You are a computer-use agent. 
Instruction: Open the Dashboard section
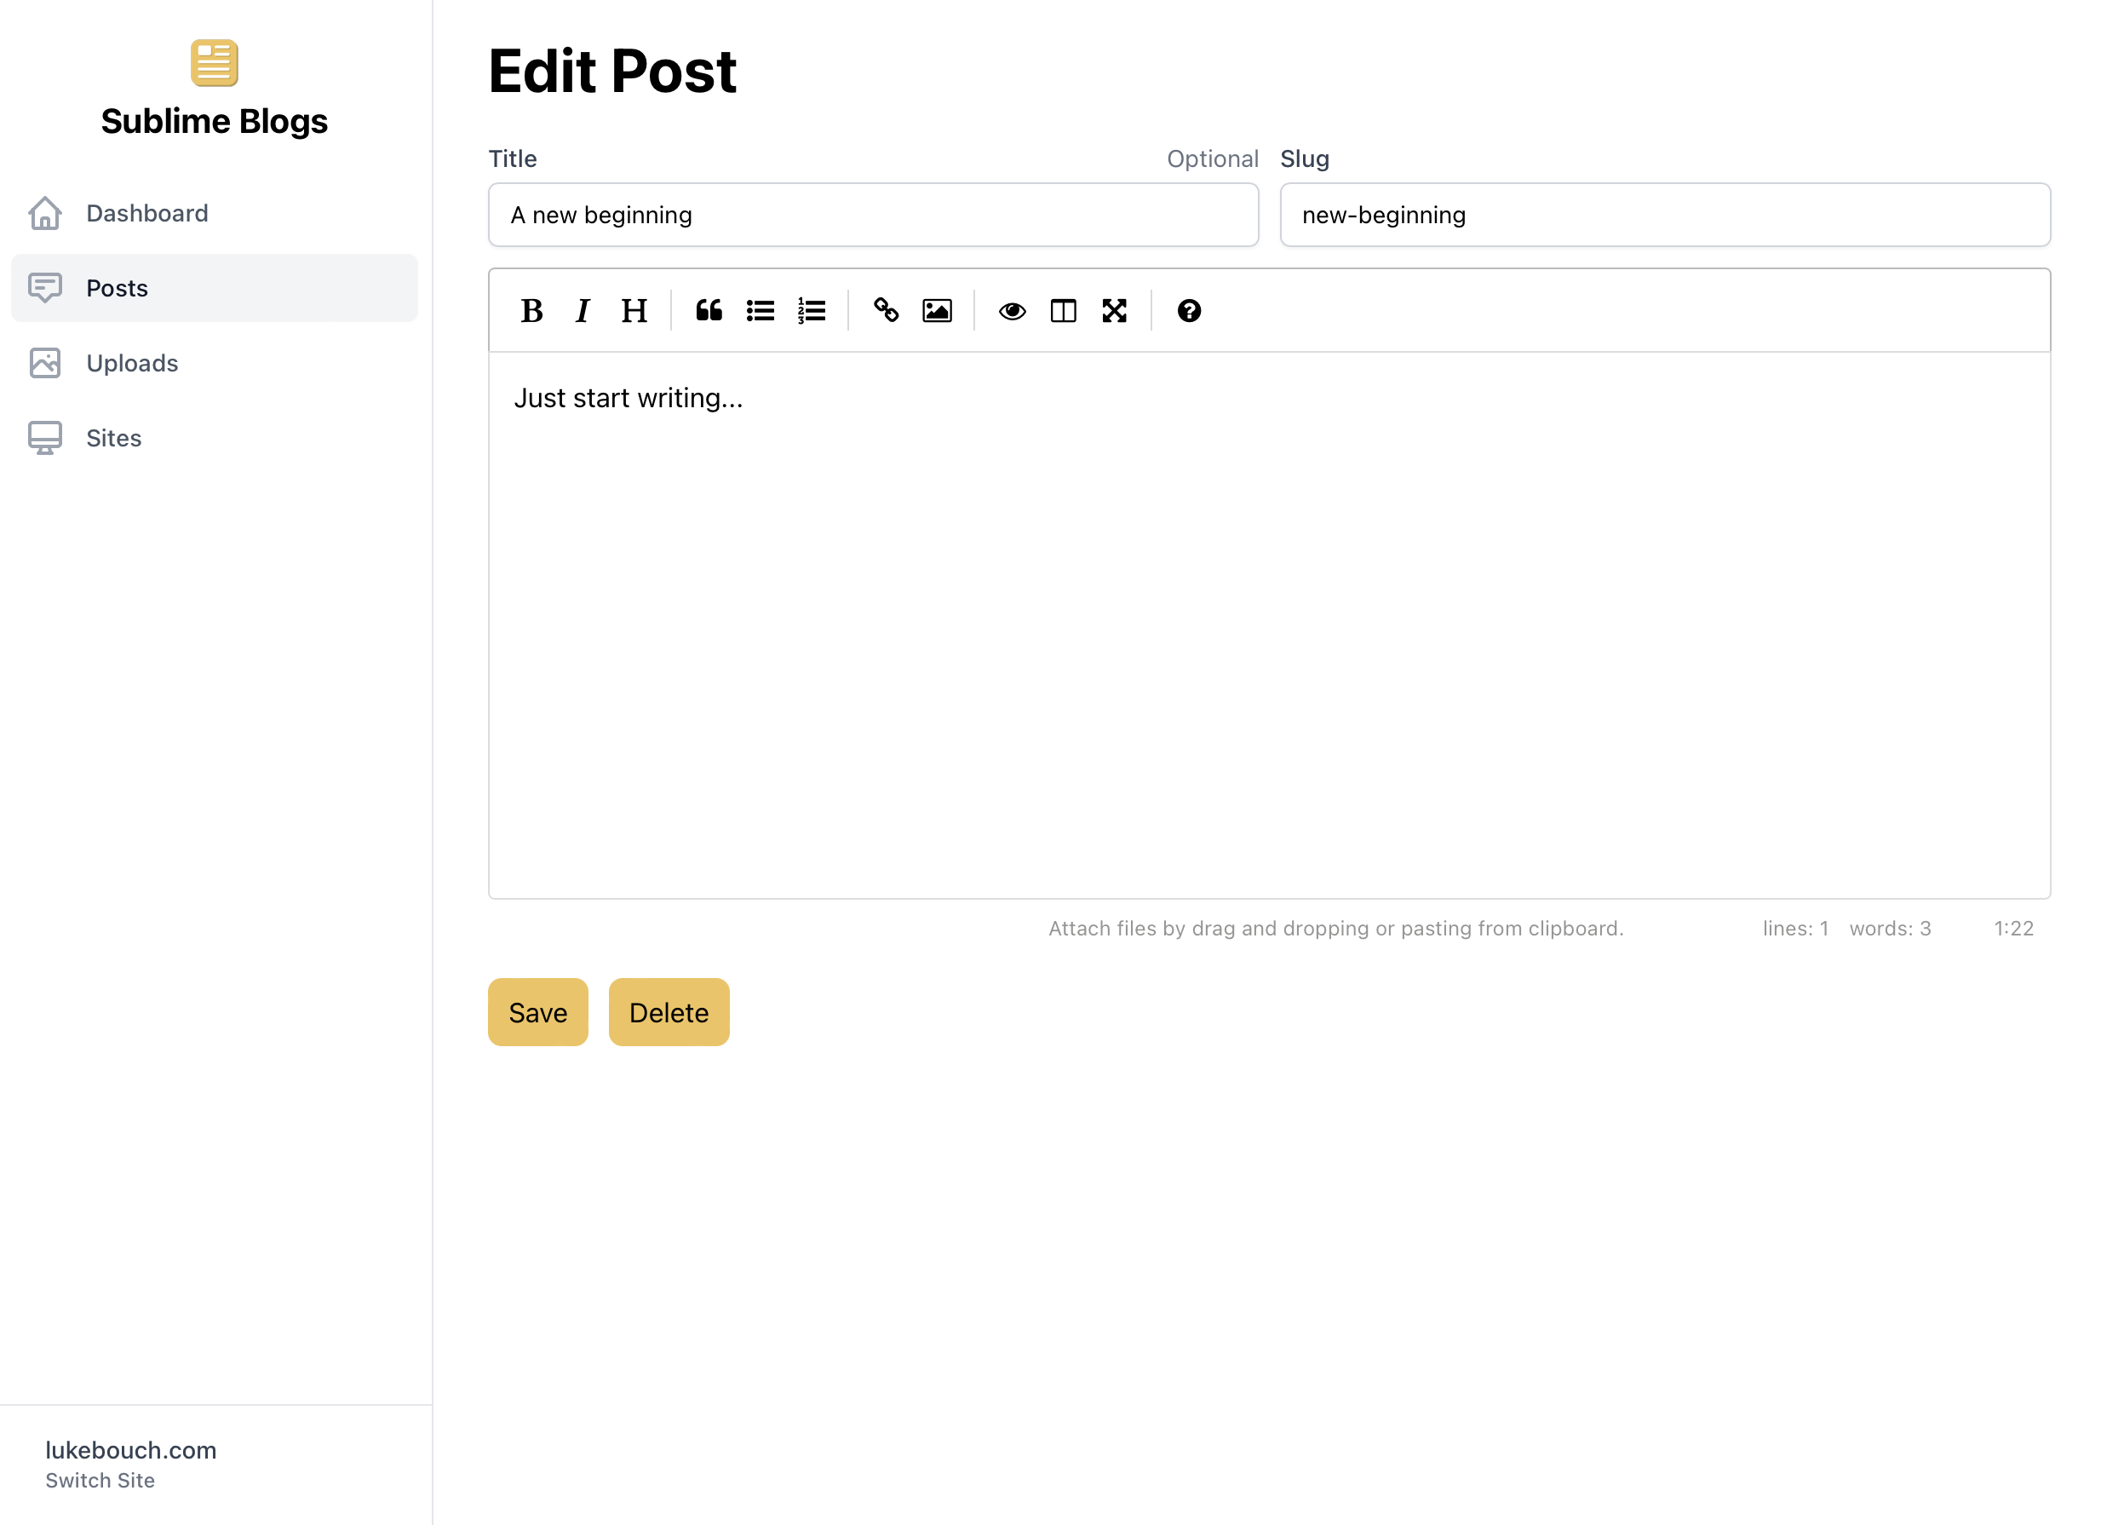(x=146, y=213)
